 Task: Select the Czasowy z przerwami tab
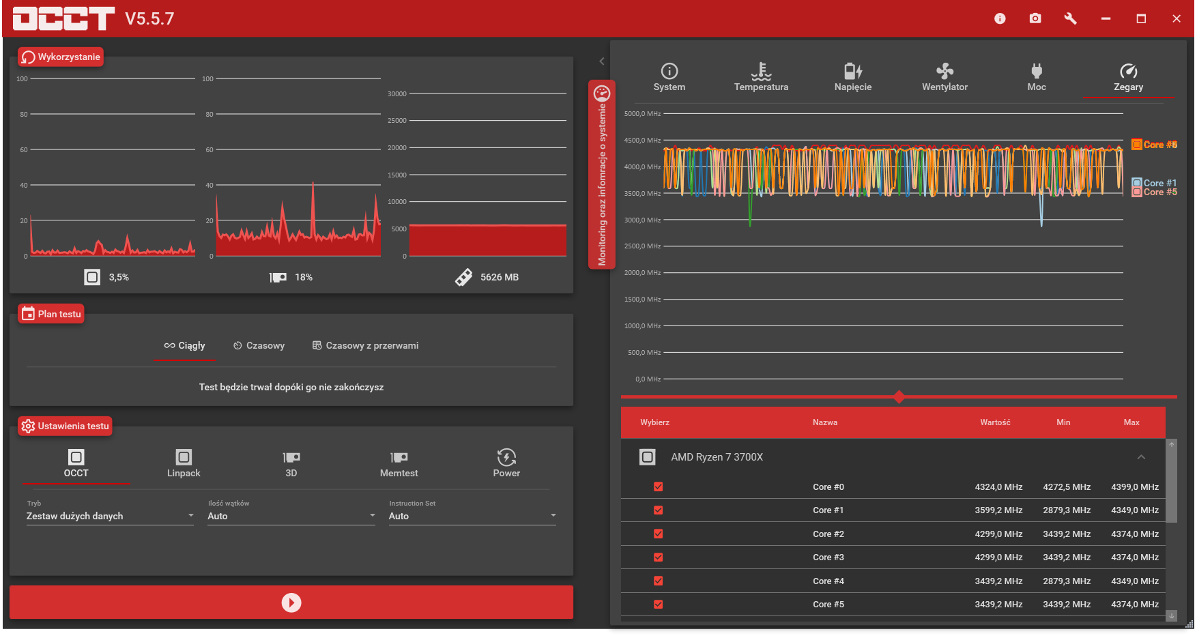coord(365,345)
